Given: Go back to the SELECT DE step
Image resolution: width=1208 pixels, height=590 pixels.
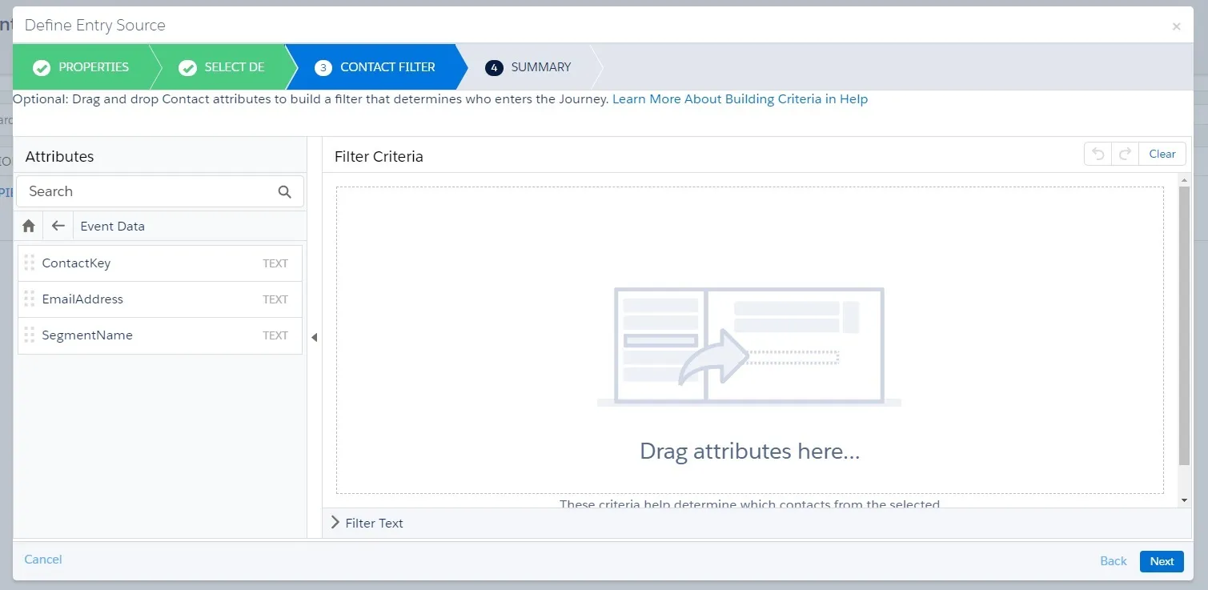Looking at the screenshot, I should [233, 67].
